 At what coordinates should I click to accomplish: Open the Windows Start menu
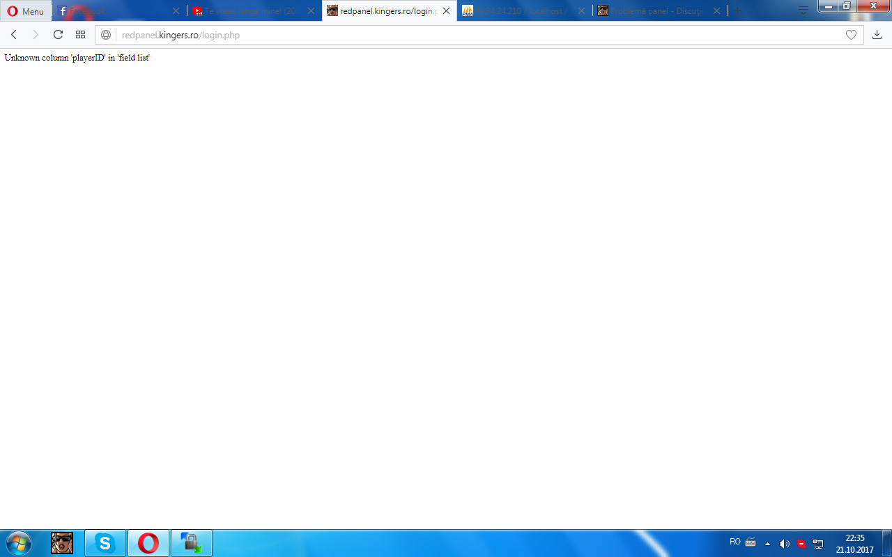tap(18, 543)
